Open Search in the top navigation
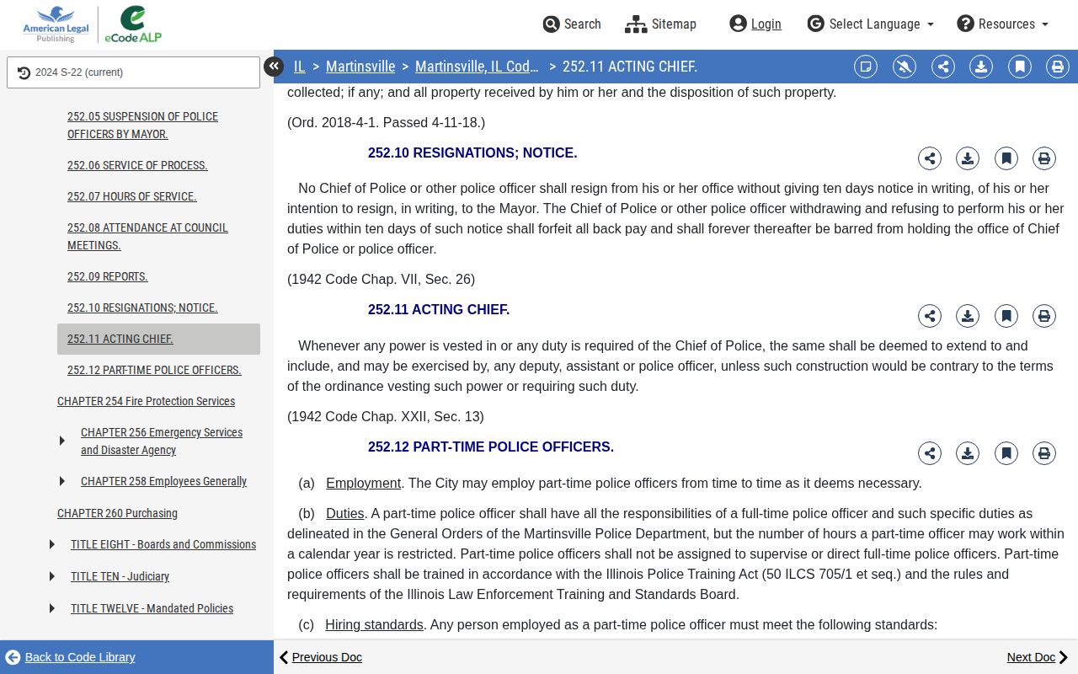 (572, 24)
